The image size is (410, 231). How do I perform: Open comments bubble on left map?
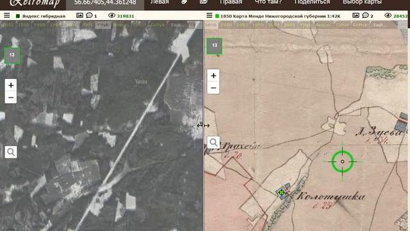90,15
